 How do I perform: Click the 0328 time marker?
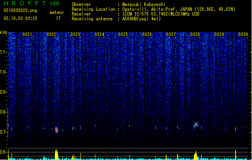point(195,34)
